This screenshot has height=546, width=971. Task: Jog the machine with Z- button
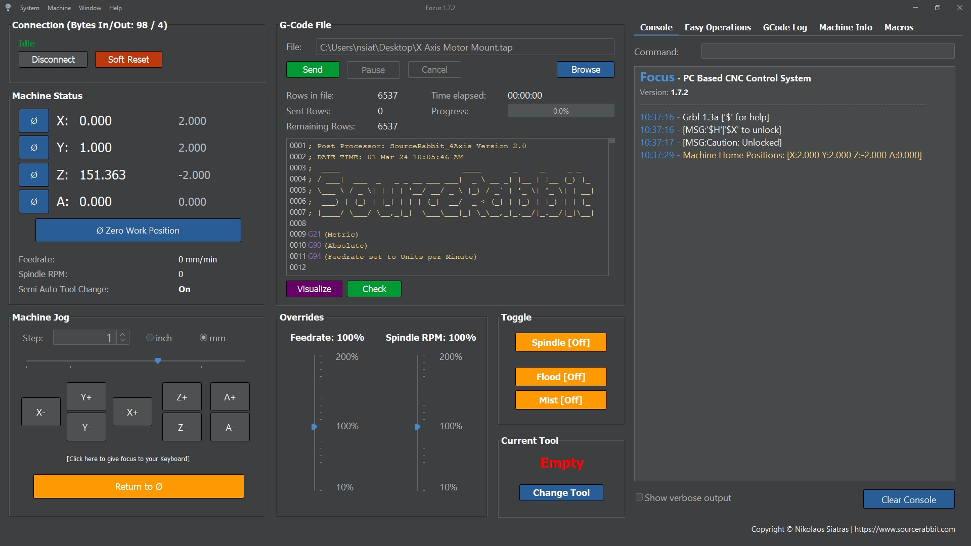click(x=182, y=428)
